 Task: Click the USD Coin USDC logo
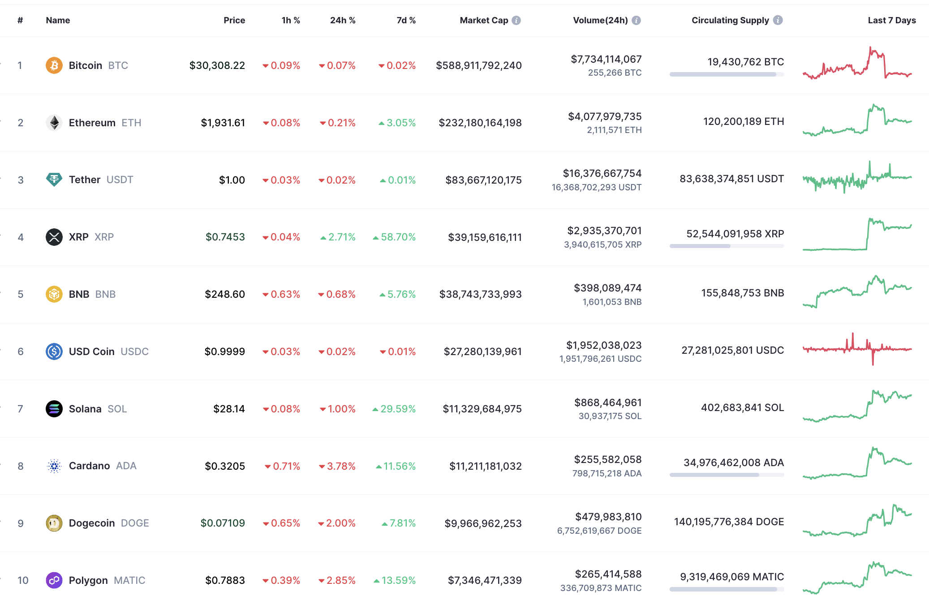54,351
